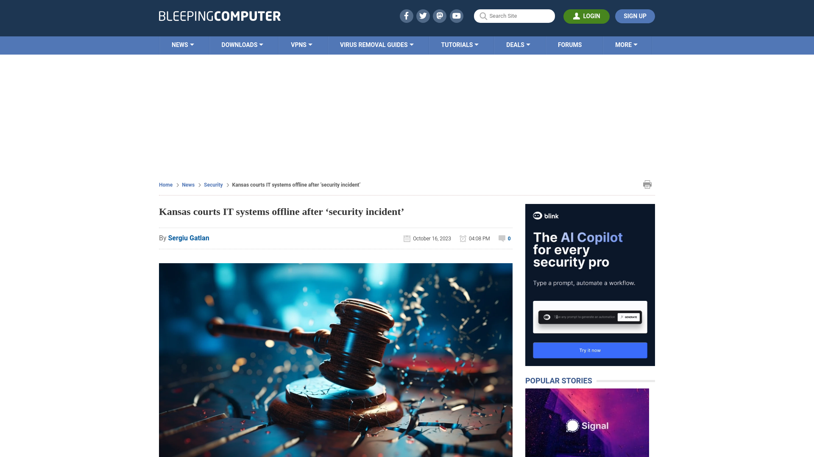
Task: Click the Try it now Blink CTA
Action: coord(590,350)
